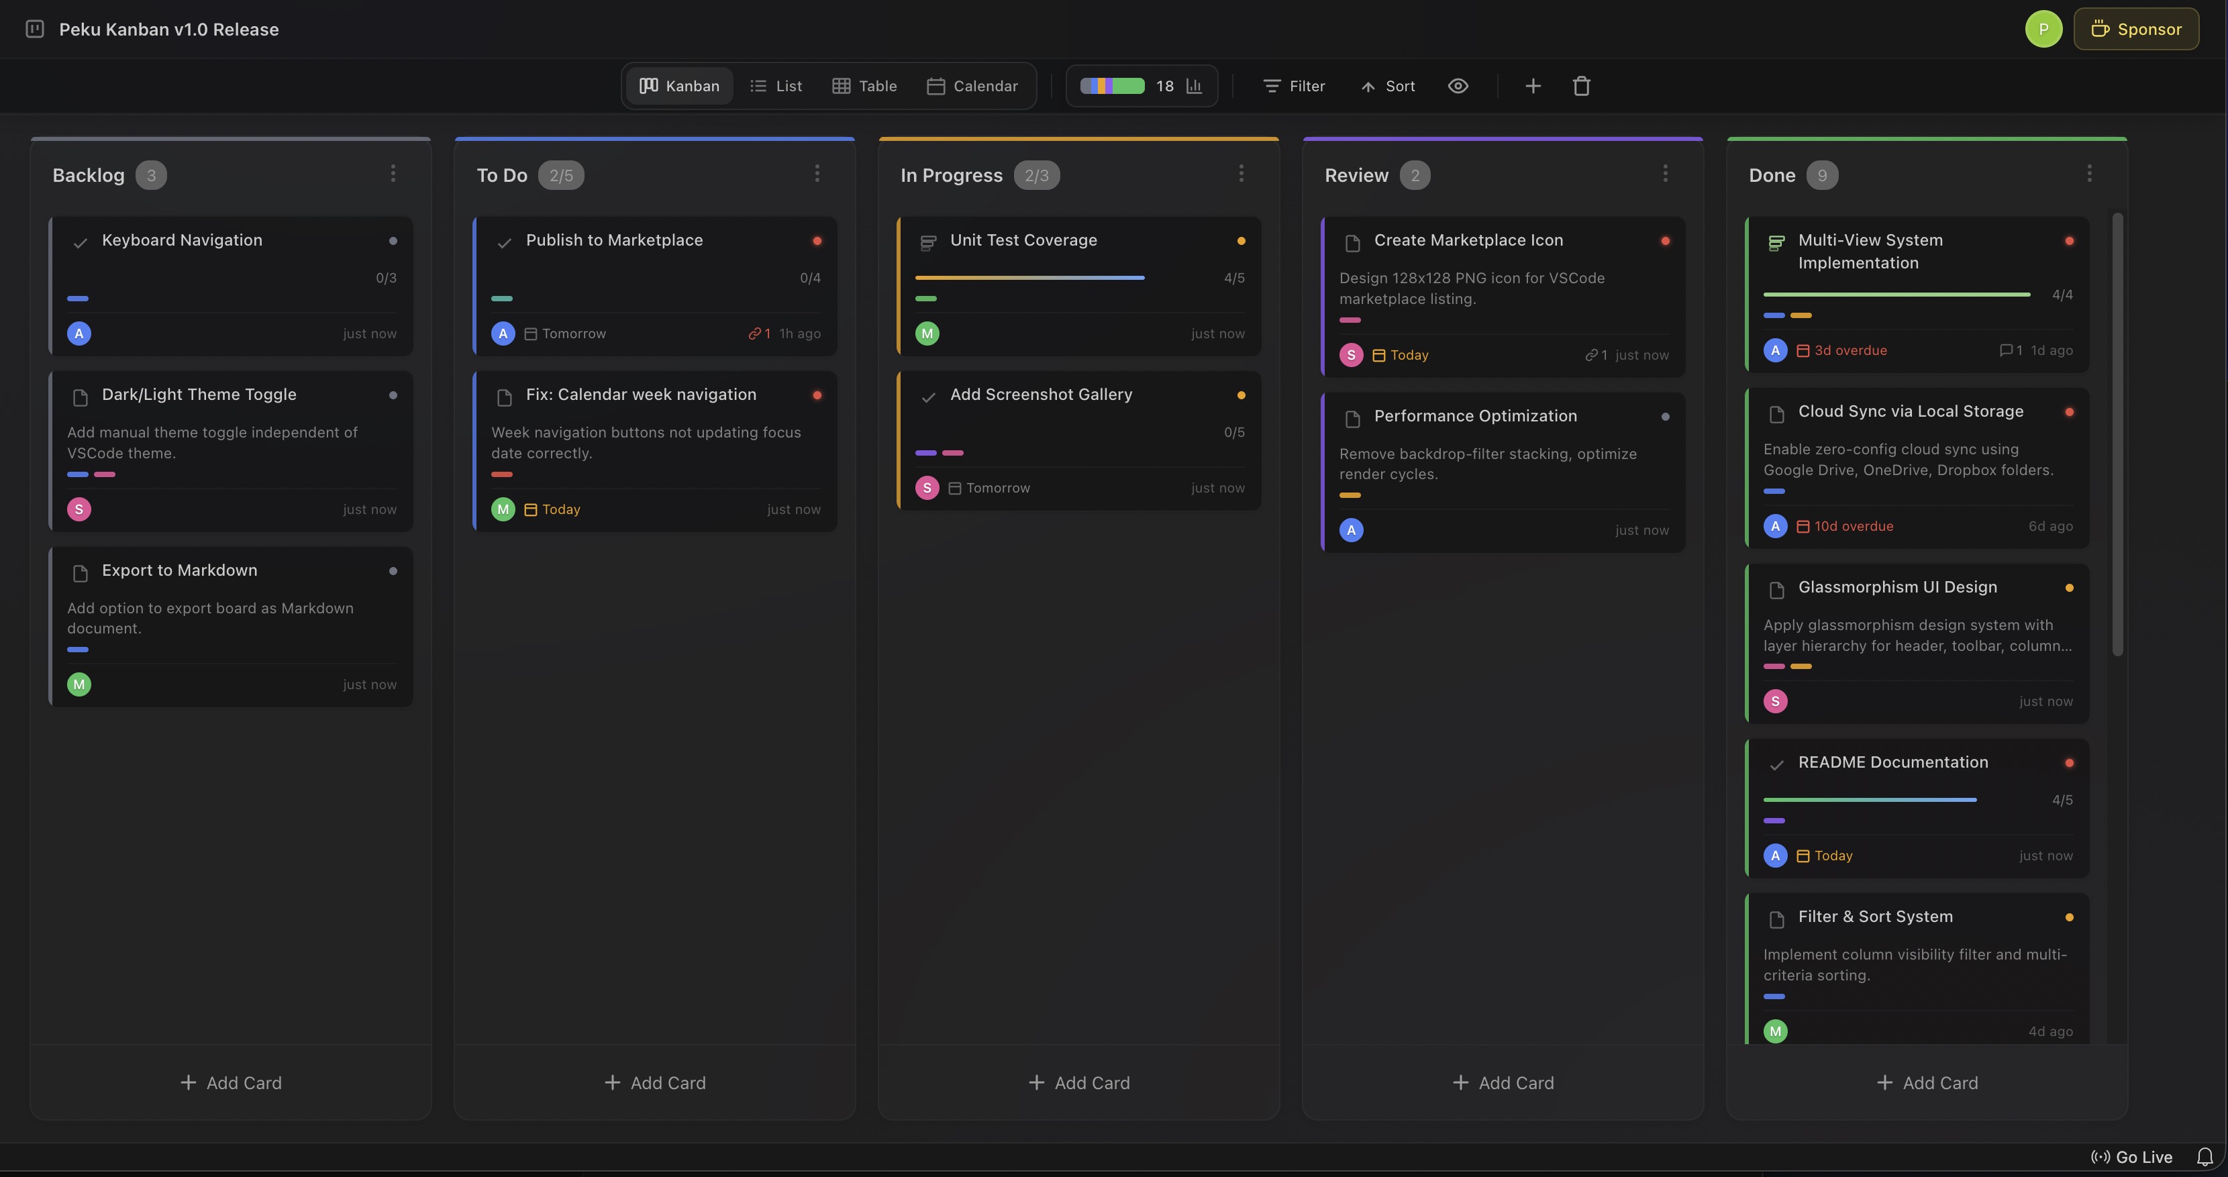This screenshot has height=1177, width=2228.
Task: Open the board statistics chart icon
Action: tap(1195, 86)
